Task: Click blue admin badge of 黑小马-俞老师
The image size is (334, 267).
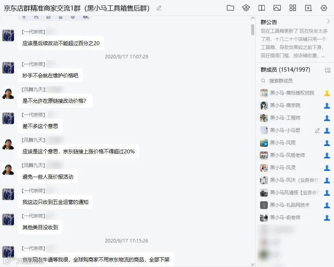Action: (327, 218)
